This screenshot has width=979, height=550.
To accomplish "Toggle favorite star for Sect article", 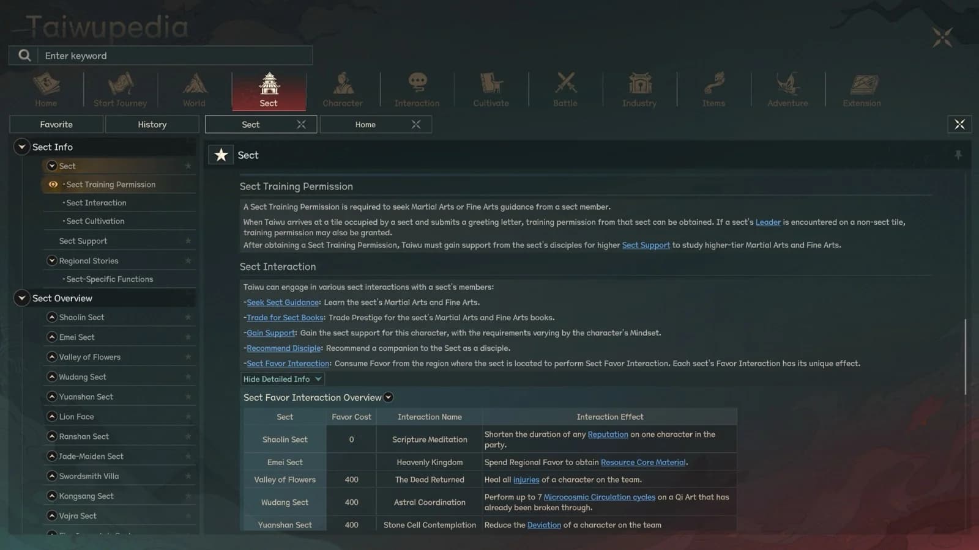I will point(221,155).
